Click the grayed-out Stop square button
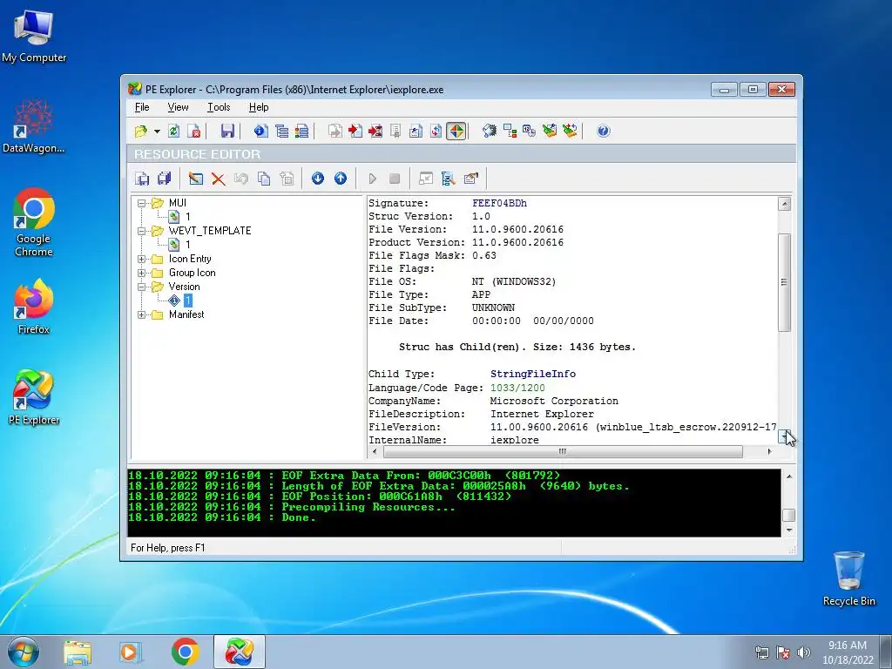This screenshot has width=892, height=669. pos(395,179)
